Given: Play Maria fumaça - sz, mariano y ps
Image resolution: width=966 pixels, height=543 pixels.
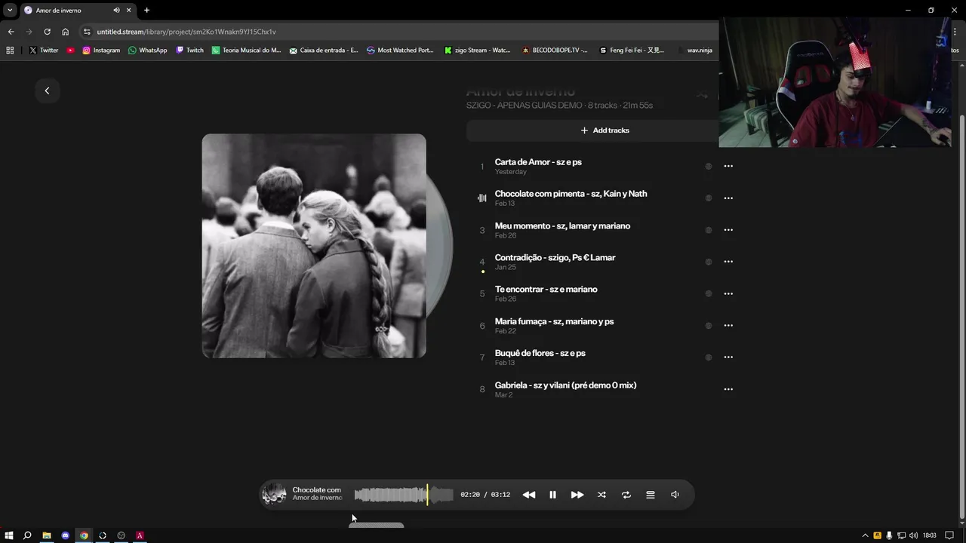Looking at the screenshot, I should [554, 321].
